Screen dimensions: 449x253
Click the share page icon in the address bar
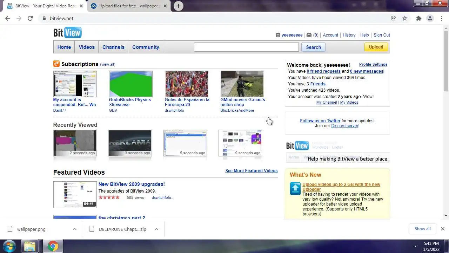pyautogui.click(x=394, y=18)
